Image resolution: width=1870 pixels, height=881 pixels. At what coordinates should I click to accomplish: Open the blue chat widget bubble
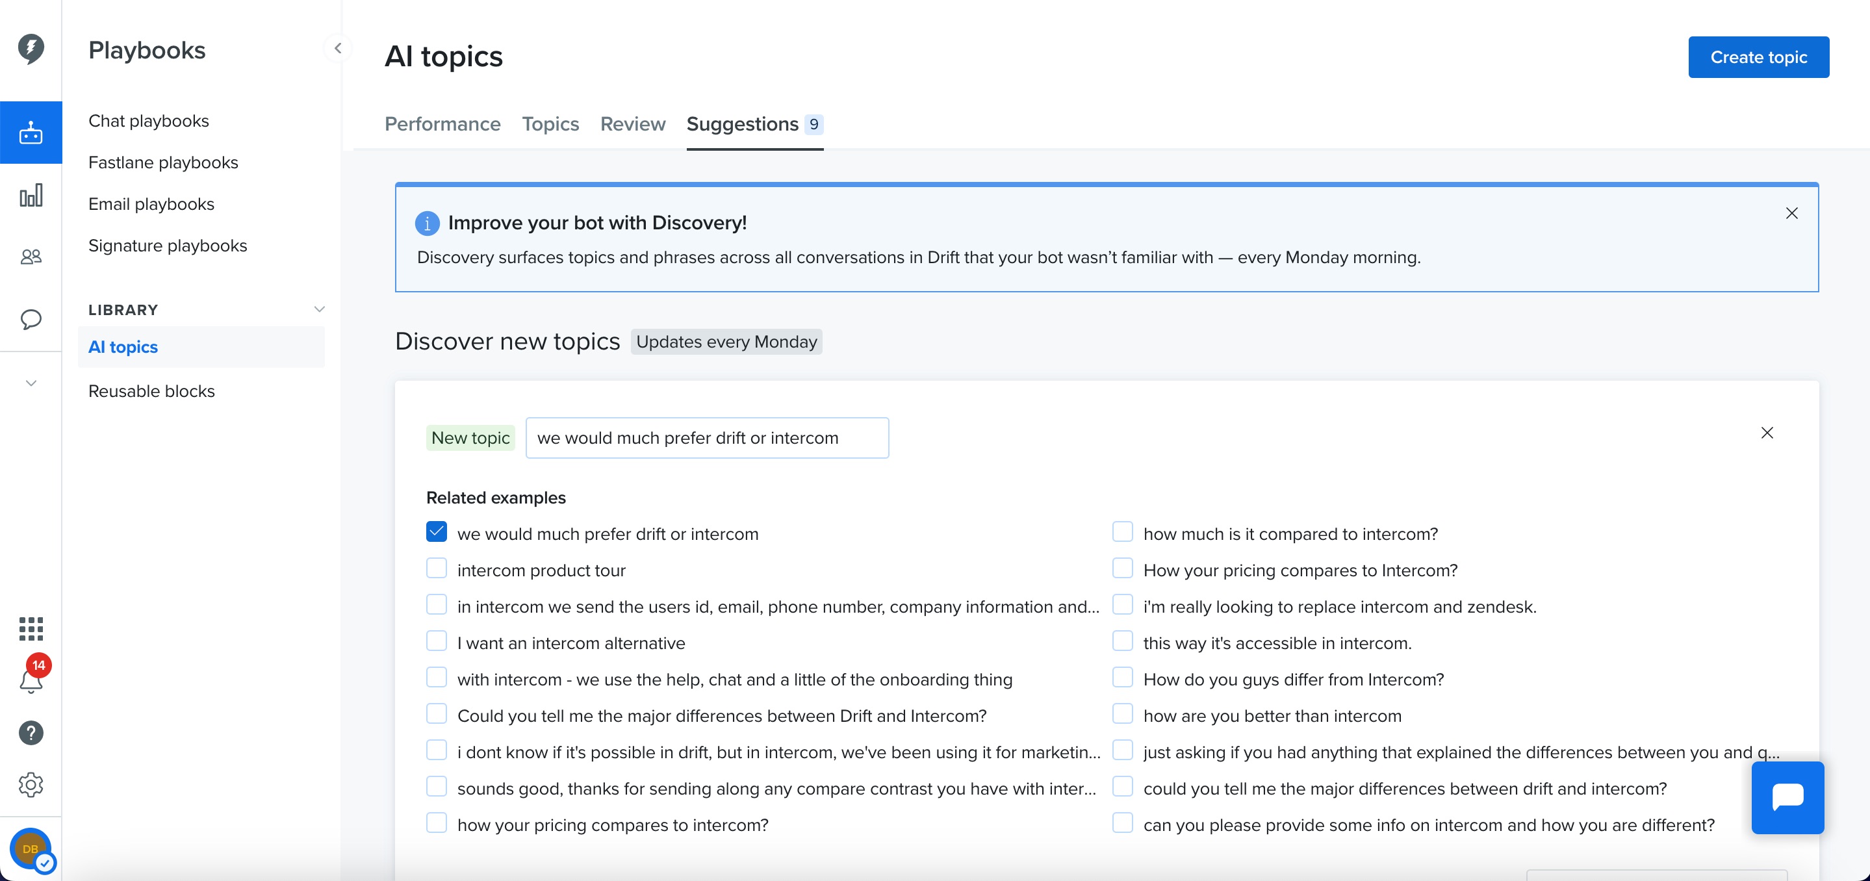tap(1787, 797)
